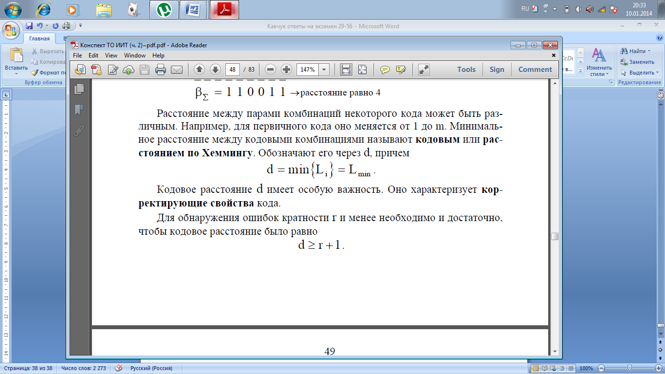665x374 pixels.
Task: Go to previous page with up arrow
Action: pos(200,70)
